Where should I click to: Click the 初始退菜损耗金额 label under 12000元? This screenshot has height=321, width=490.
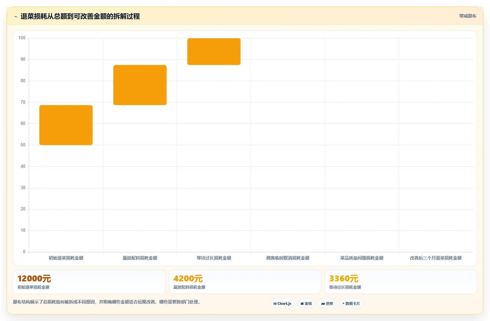(33, 287)
